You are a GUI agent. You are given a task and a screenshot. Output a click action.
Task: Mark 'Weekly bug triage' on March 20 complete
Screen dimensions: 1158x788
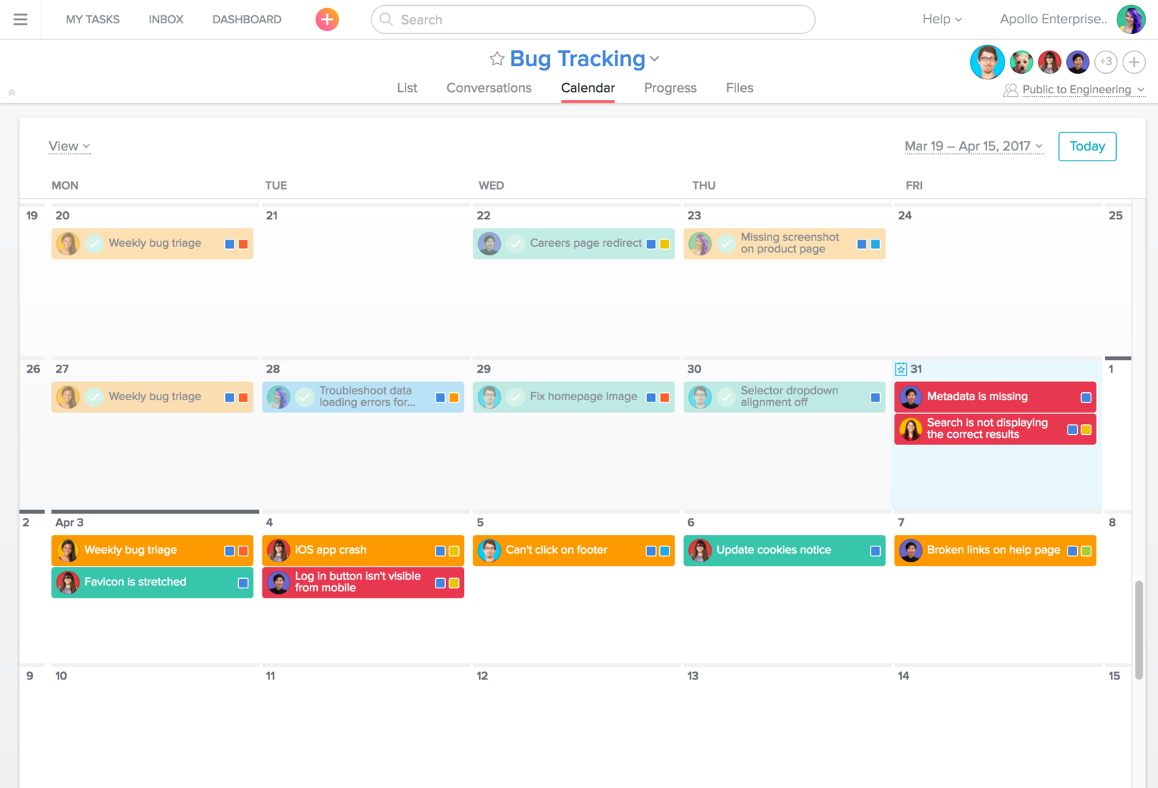point(94,243)
